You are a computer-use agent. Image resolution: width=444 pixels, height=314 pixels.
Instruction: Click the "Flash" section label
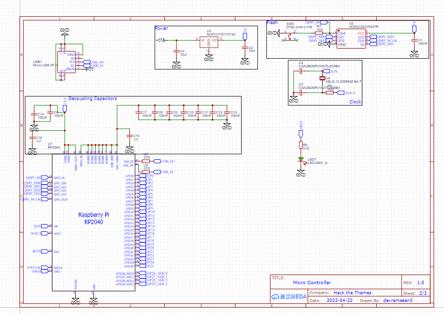click(272, 23)
